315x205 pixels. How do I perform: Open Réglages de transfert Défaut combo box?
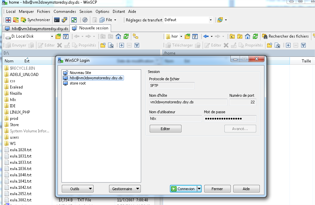click(x=188, y=20)
